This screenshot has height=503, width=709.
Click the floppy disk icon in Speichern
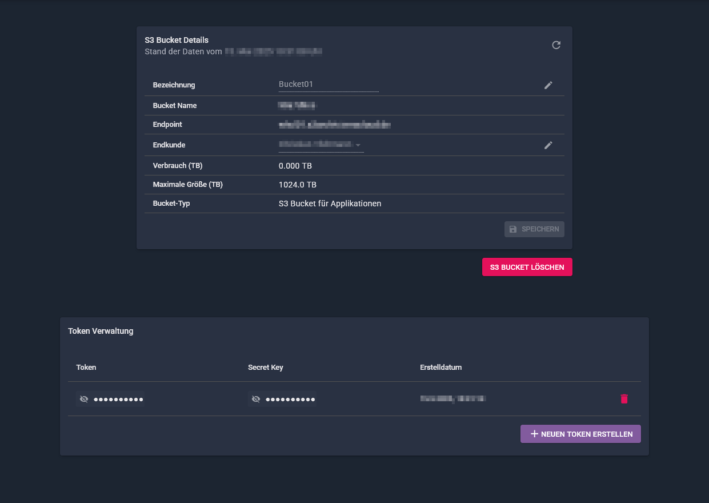[x=513, y=229]
